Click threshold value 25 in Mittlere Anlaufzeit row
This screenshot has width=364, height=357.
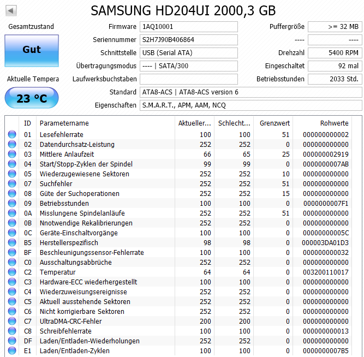286,154
